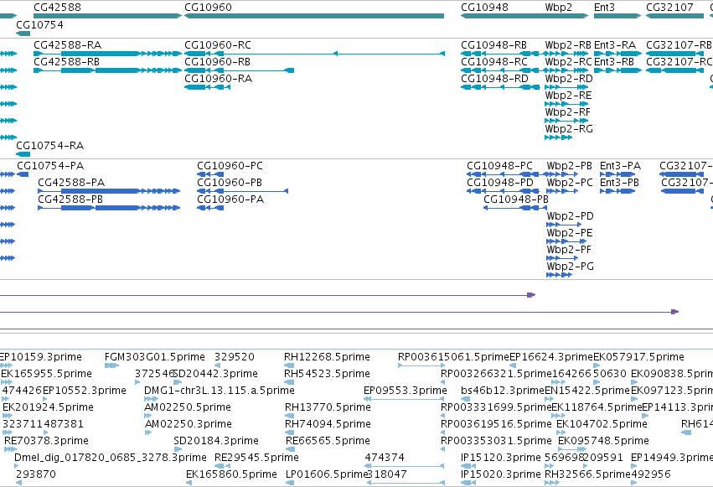
Task: Open protein Wbp2-PE
Action: [x=570, y=233]
